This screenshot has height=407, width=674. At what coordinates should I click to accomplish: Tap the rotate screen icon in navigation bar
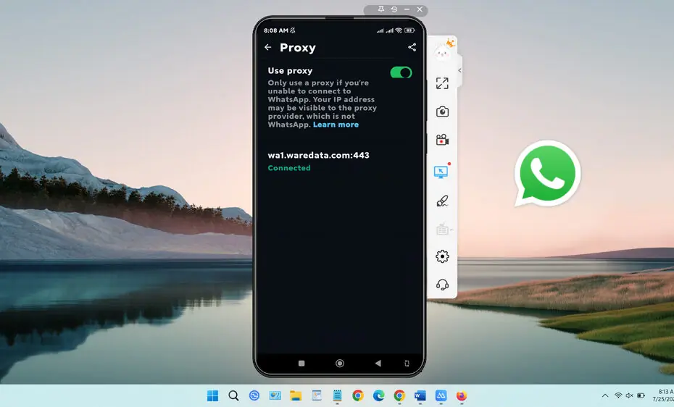pyautogui.click(x=407, y=364)
